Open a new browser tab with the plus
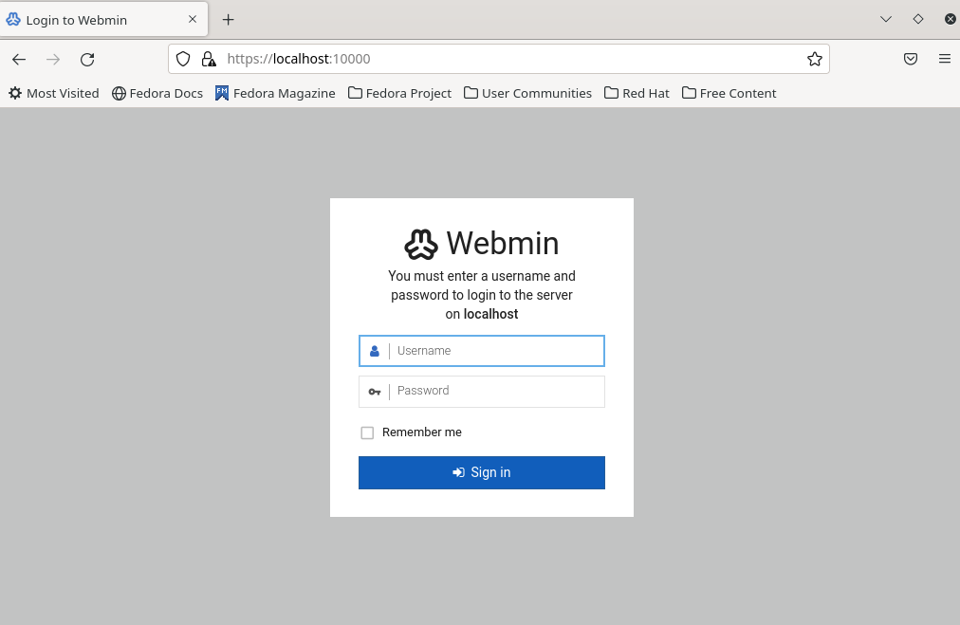Image resolution: width=960 pixels, height=625 pixels. point(228,19)
